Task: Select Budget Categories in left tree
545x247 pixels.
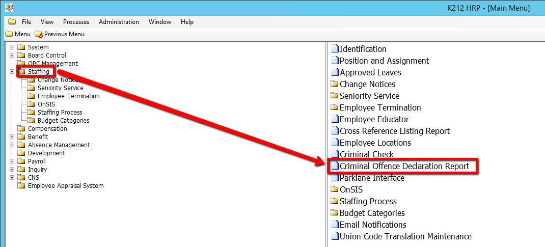Action: point(63,121)
